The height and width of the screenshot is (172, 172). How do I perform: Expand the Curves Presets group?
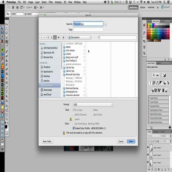(x=149, y=102)
